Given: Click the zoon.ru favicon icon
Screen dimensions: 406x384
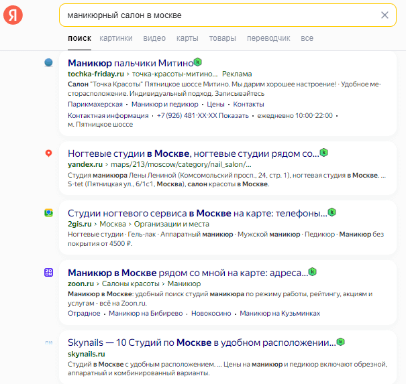Looking at the screenshot, I should (48, 272).
